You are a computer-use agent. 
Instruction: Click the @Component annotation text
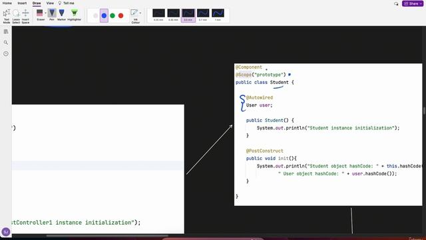click(x=249, y=67)
